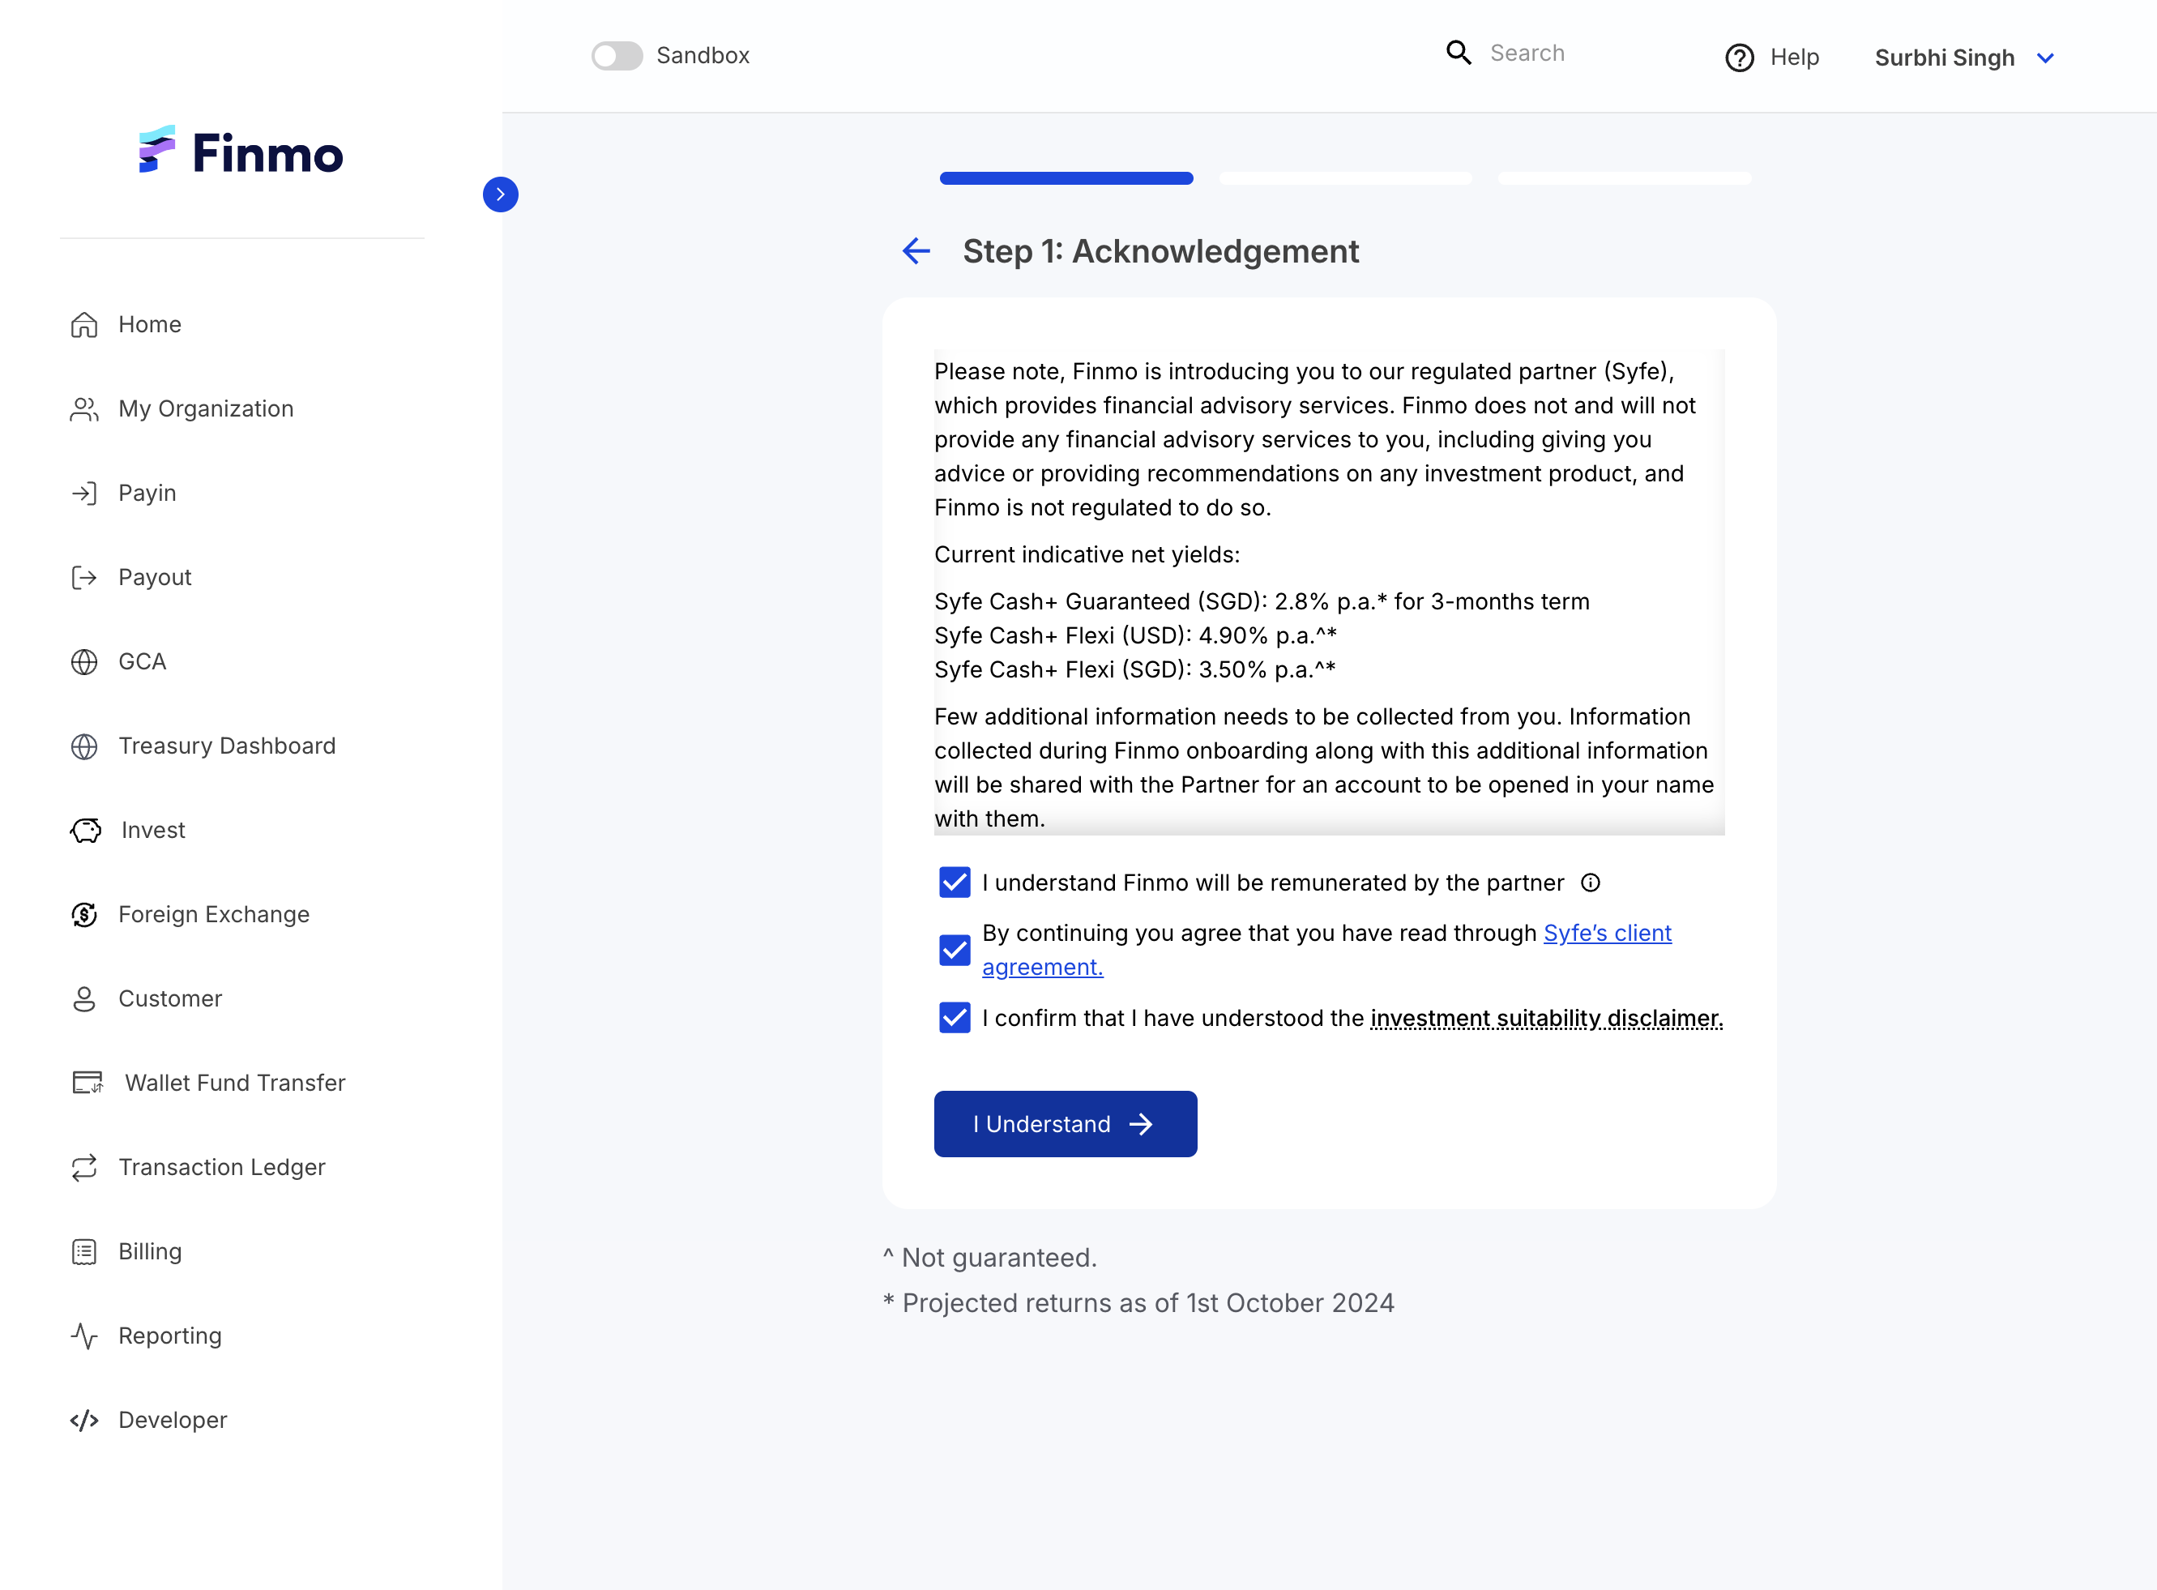Click the back arrow beside Step 1
This screenshot has width=2157, height=1590.
tap(916, 251)
